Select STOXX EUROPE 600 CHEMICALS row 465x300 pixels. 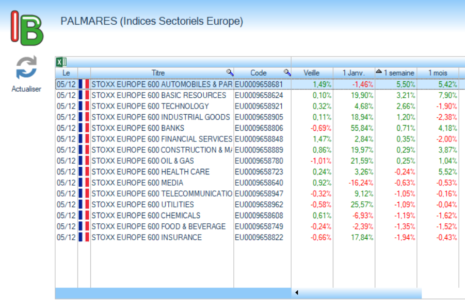146,216
